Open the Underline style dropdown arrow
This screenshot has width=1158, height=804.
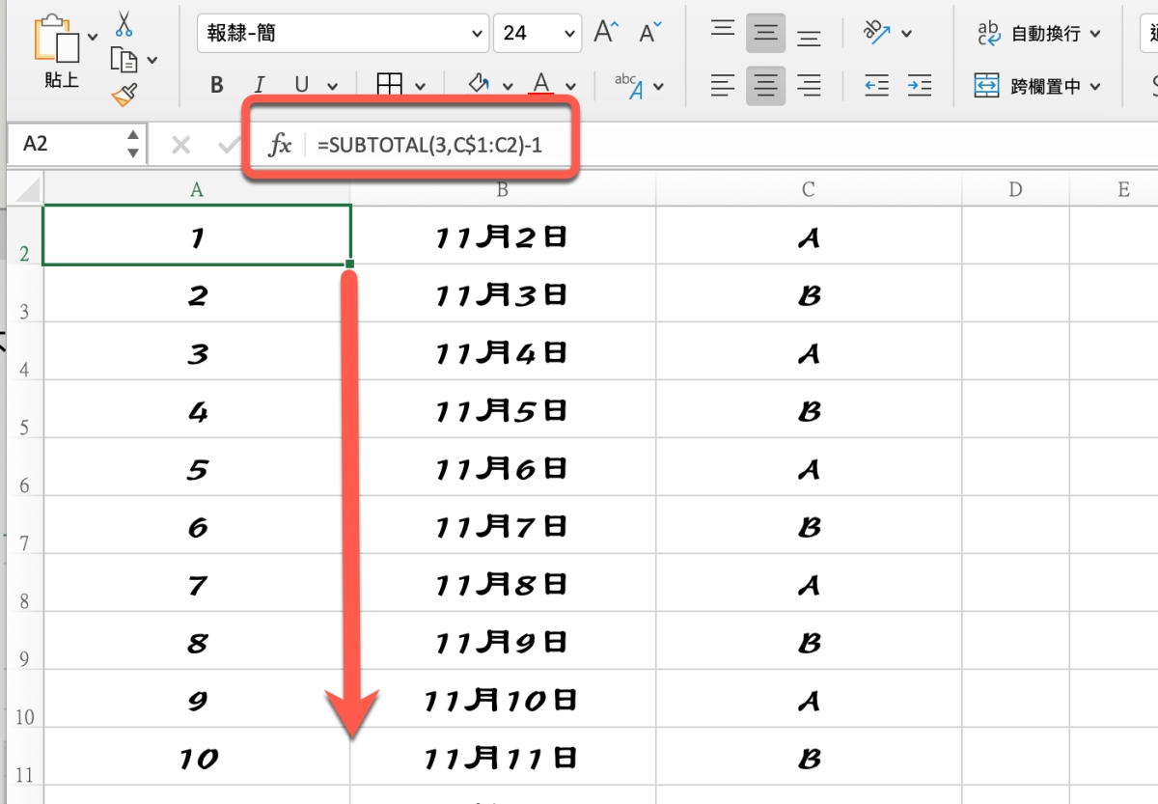click(333, 86)
